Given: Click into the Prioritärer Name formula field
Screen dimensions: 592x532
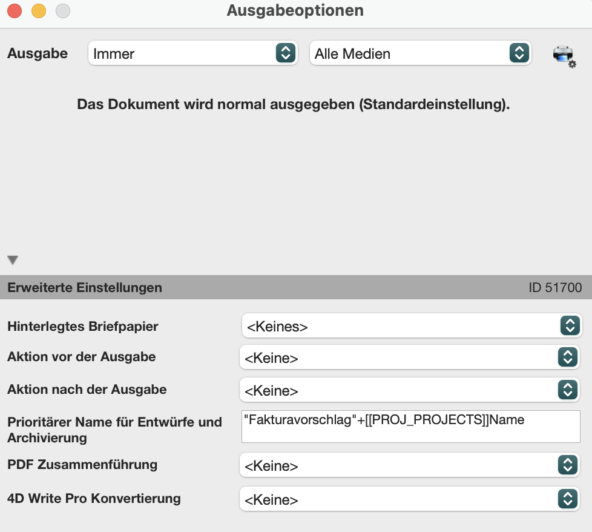Looking at the screenshot, I should (411, 427).
